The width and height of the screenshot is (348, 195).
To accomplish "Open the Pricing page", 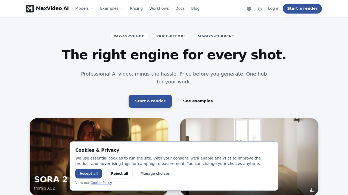I will pos(136,9).
